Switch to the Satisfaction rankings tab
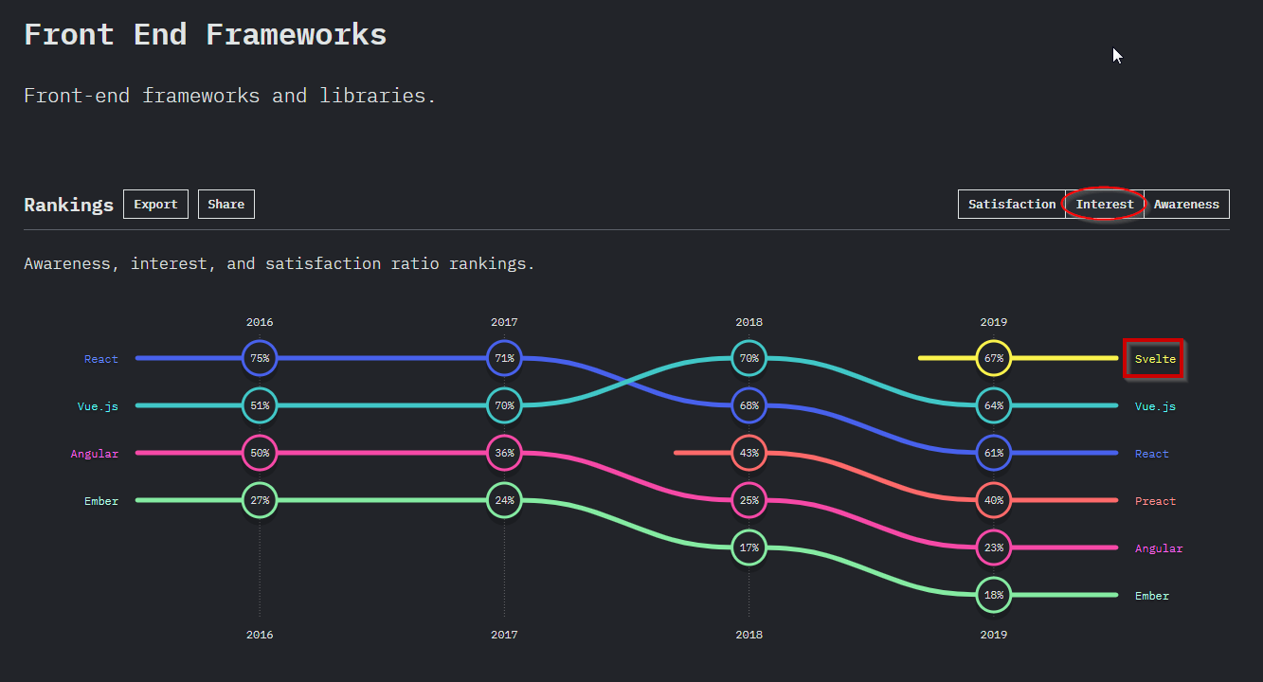The height and width of the screenshot is (682, 1263). pos(1012,204)
